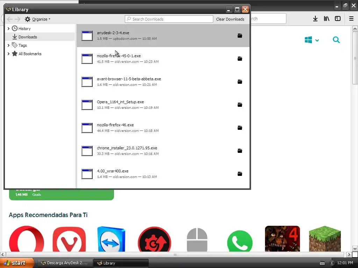Switch to Descarga AnyDesk taskbar window
Screen dimensions: 358x268
coord(65,263)
